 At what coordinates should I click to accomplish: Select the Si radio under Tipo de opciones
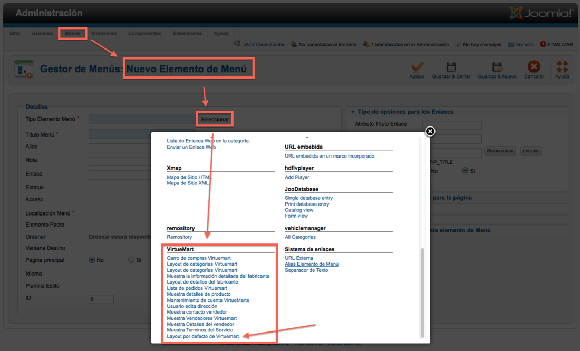466,171
